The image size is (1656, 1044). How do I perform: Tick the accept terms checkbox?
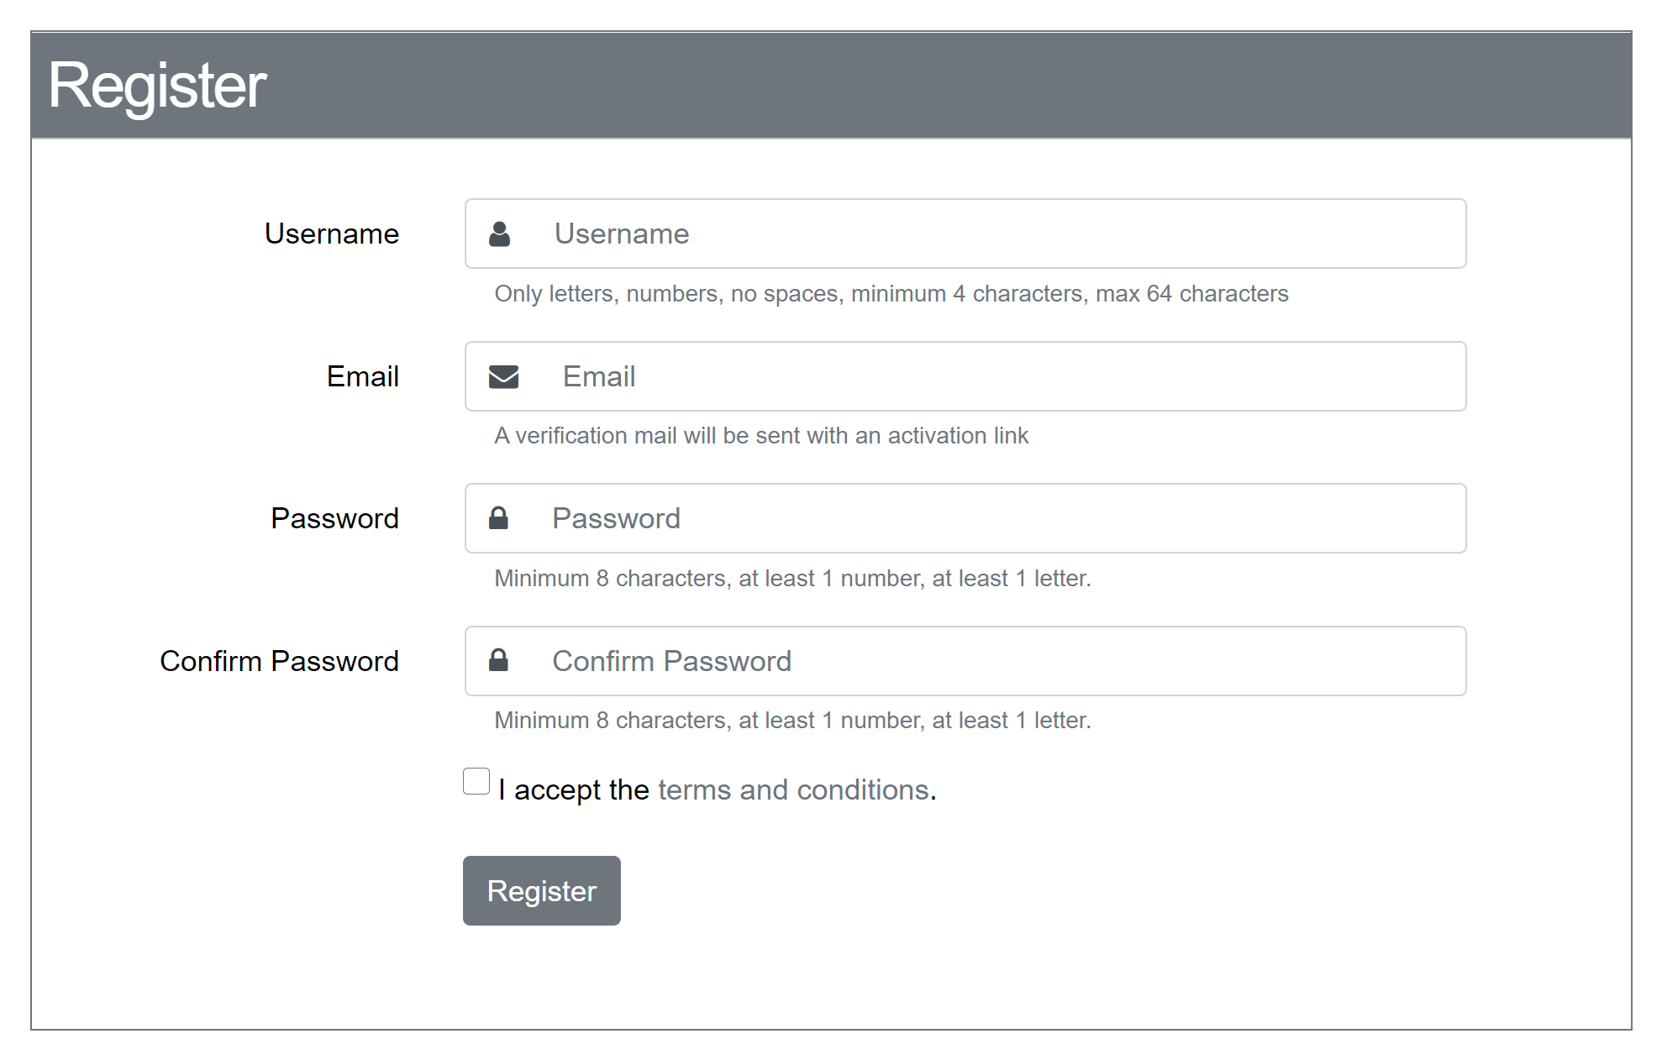tap(476, 781)
